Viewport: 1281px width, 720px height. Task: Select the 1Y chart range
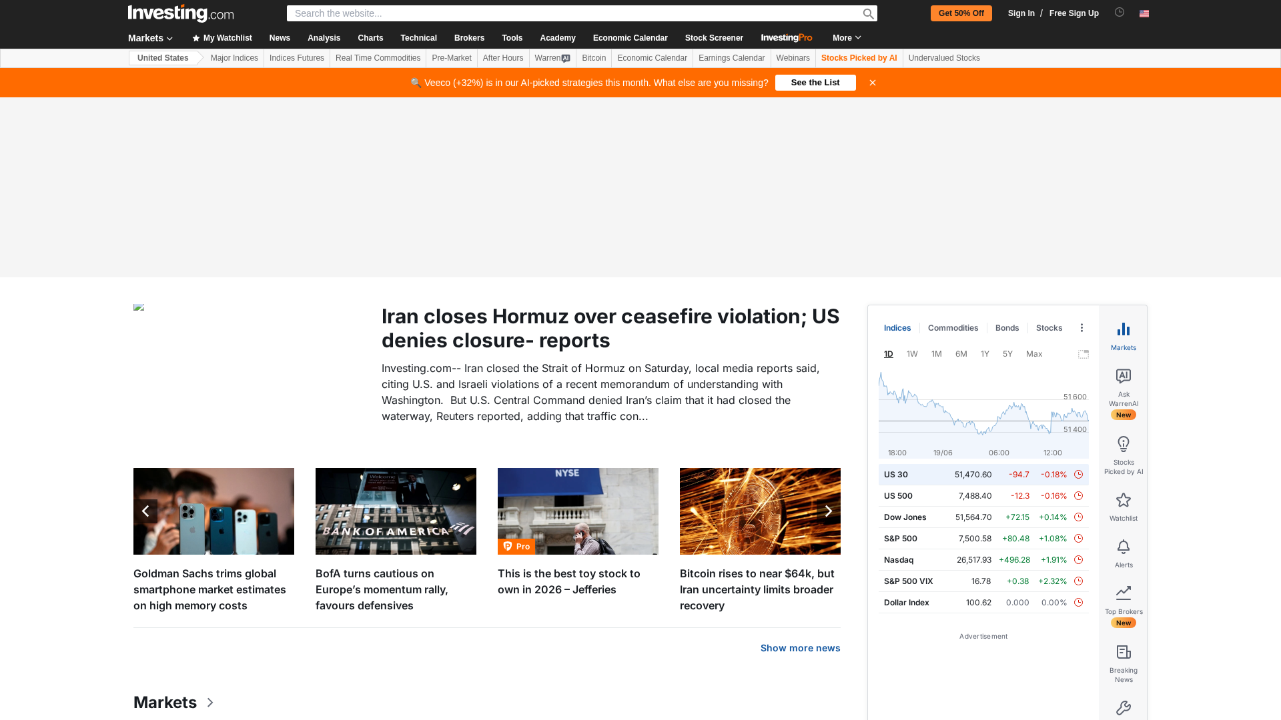coord(985,354)
